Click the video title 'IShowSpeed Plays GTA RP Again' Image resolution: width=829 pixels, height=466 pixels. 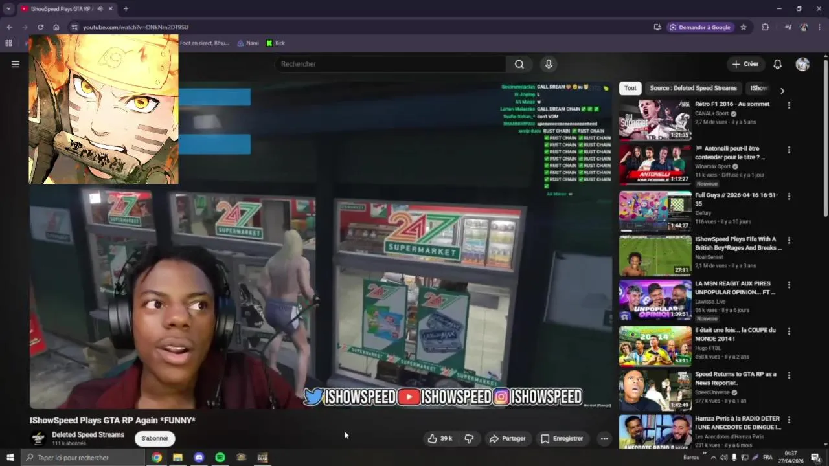(x=113, y=420)
